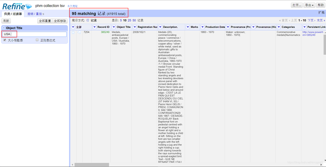Screen dimensions: 326x167
Task: Go to last page (末页)
Action: click(x=321, y=20)
